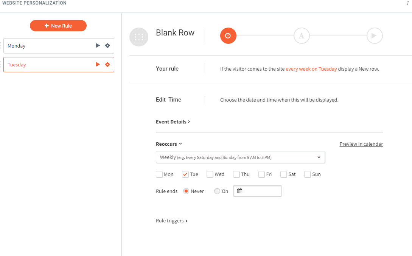Create a rule with New Rule button

[58, 26]
